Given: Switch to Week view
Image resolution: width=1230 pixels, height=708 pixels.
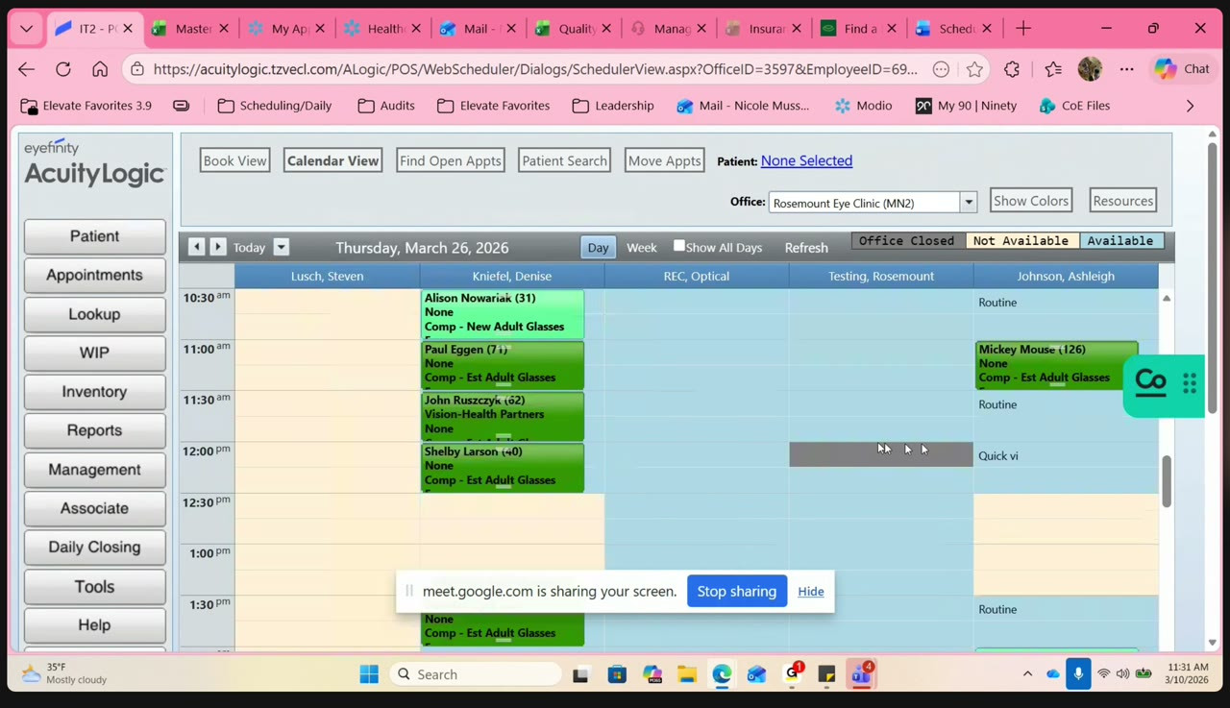Looking at the screenshot, I should click(642, 247).
